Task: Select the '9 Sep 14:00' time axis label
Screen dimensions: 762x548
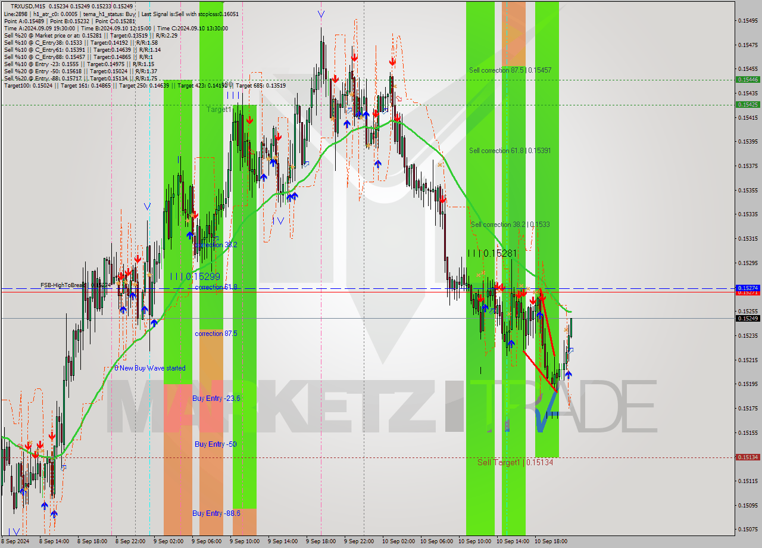Action: pyautogui.click(x=282, y=541)
